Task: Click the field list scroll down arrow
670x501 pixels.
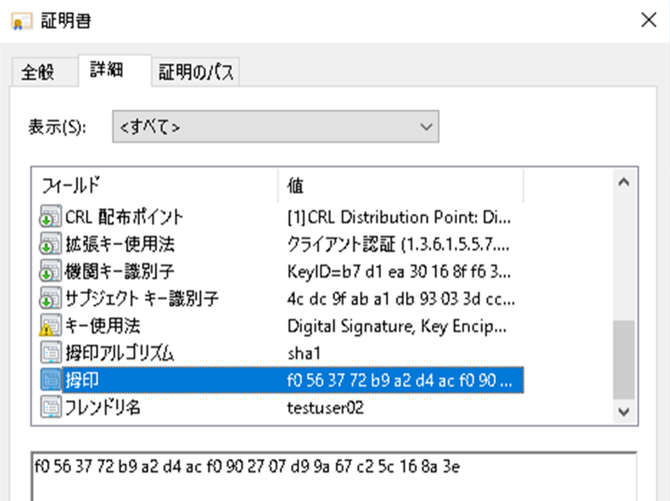Action: pos(623,411)
